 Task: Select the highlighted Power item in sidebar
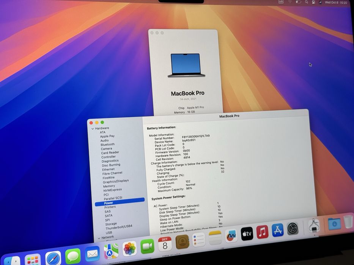(120, 202)
